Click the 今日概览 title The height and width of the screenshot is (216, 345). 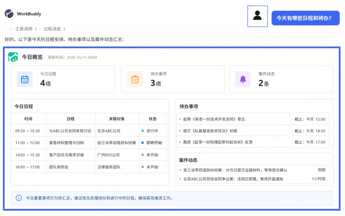click(32, 57)
